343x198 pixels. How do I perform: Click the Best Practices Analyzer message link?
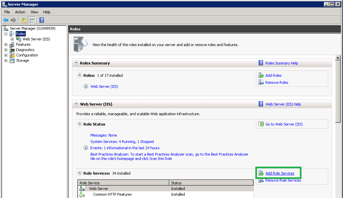(169, 157)
